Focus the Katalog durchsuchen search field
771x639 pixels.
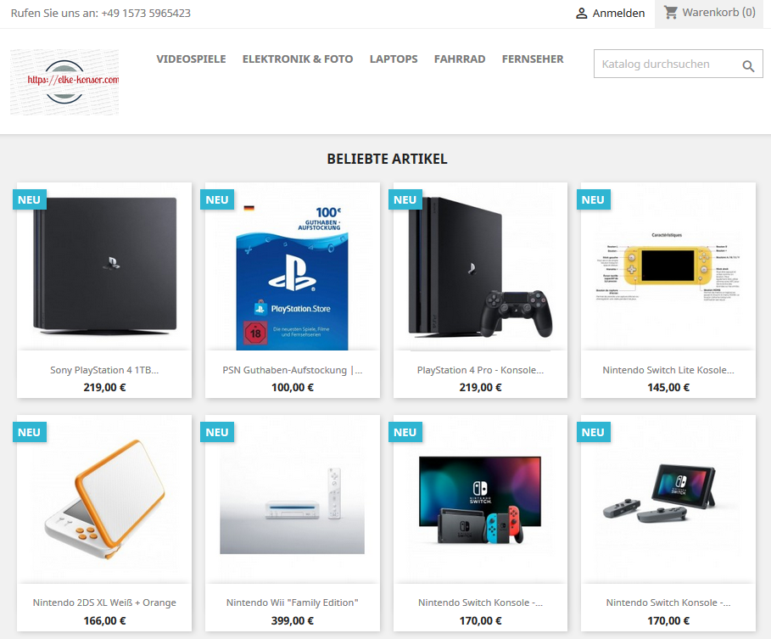[678, 64]
